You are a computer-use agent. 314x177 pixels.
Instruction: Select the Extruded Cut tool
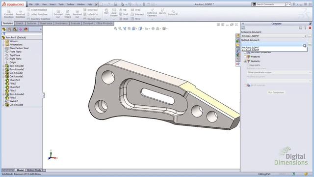point(58,14)
